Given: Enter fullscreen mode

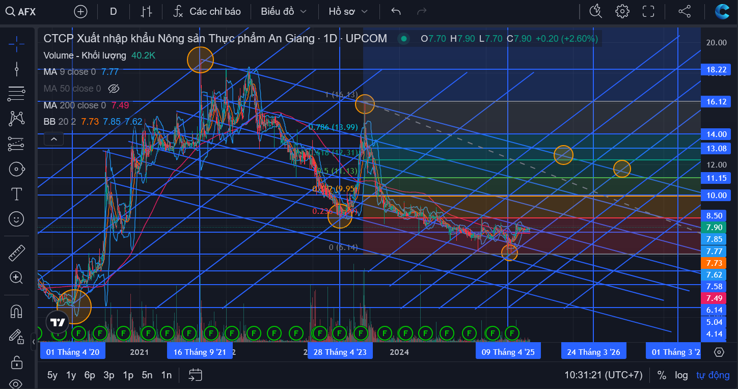Looking at the screenshot, I should point(648,11).
